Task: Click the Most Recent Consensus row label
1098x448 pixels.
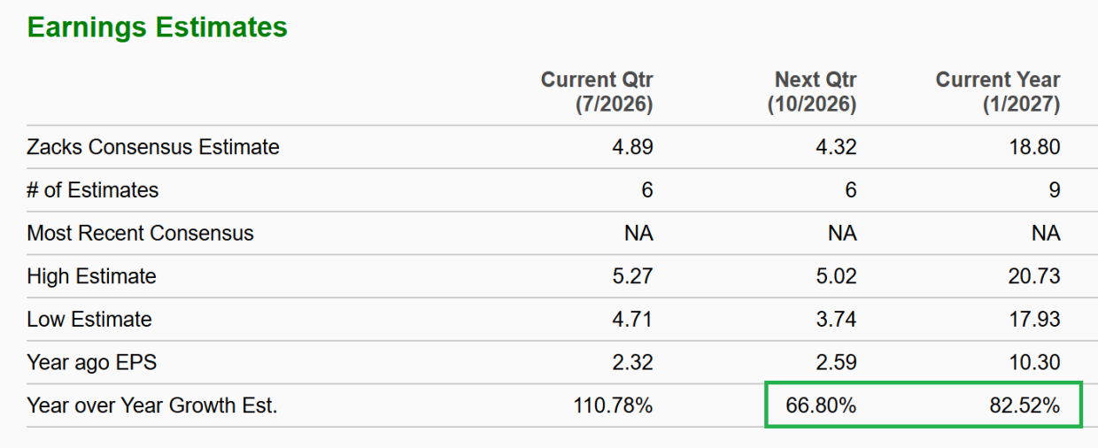Action: tap(140, 234)
